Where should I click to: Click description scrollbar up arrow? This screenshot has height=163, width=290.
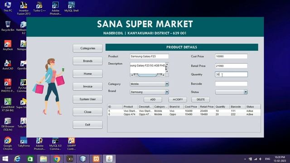click(x=167, y=64)
